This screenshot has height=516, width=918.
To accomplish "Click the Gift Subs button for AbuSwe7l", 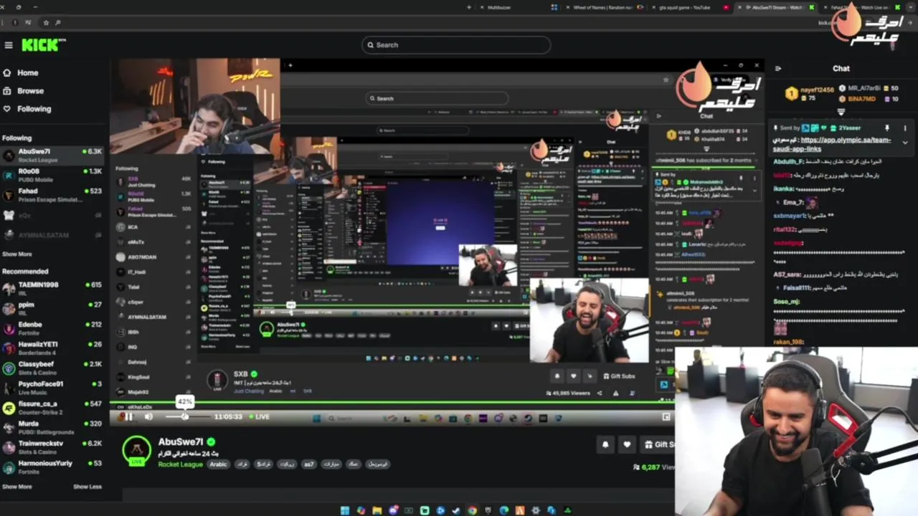I will pyautogui.click(x=657, y=444).
